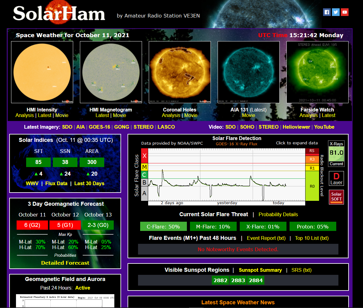This screenshot has height=308, width=363.
Task: Open the Coronal Holes sun image
Action: (x=180, y=72)
